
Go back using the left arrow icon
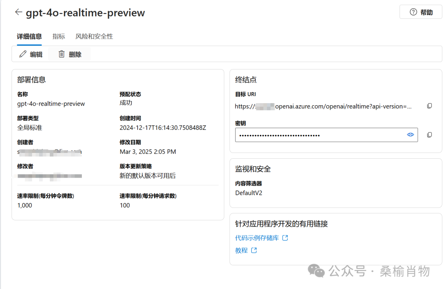pos(18,12)
